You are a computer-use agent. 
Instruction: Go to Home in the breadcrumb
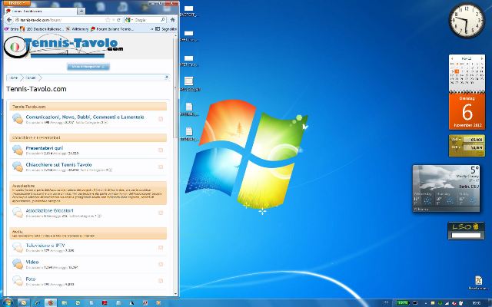pyautogui.click(x=14, y=78)
